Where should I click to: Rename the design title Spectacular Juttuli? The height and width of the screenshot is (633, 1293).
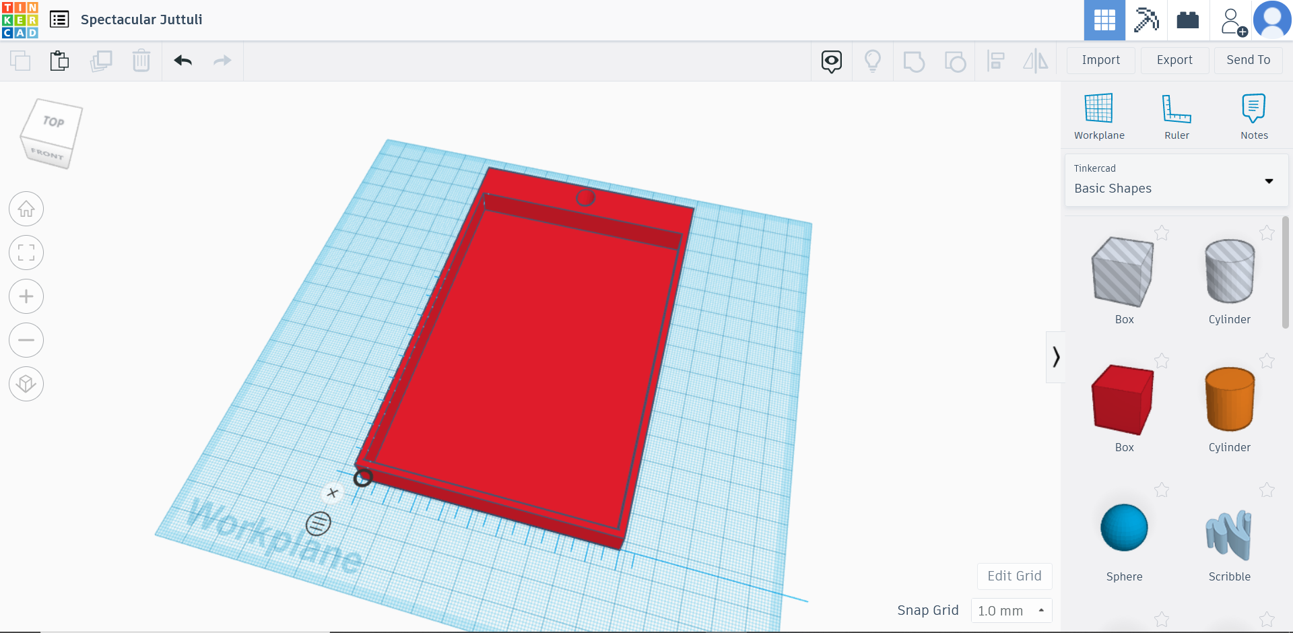pos(141,20)
